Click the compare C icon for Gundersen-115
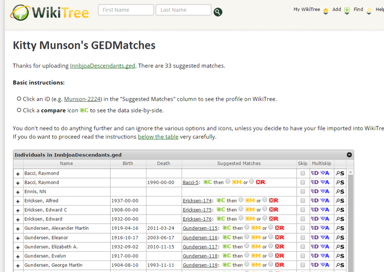Image resolution: width=384 pixels, height=272 pixels. (227, 228)
